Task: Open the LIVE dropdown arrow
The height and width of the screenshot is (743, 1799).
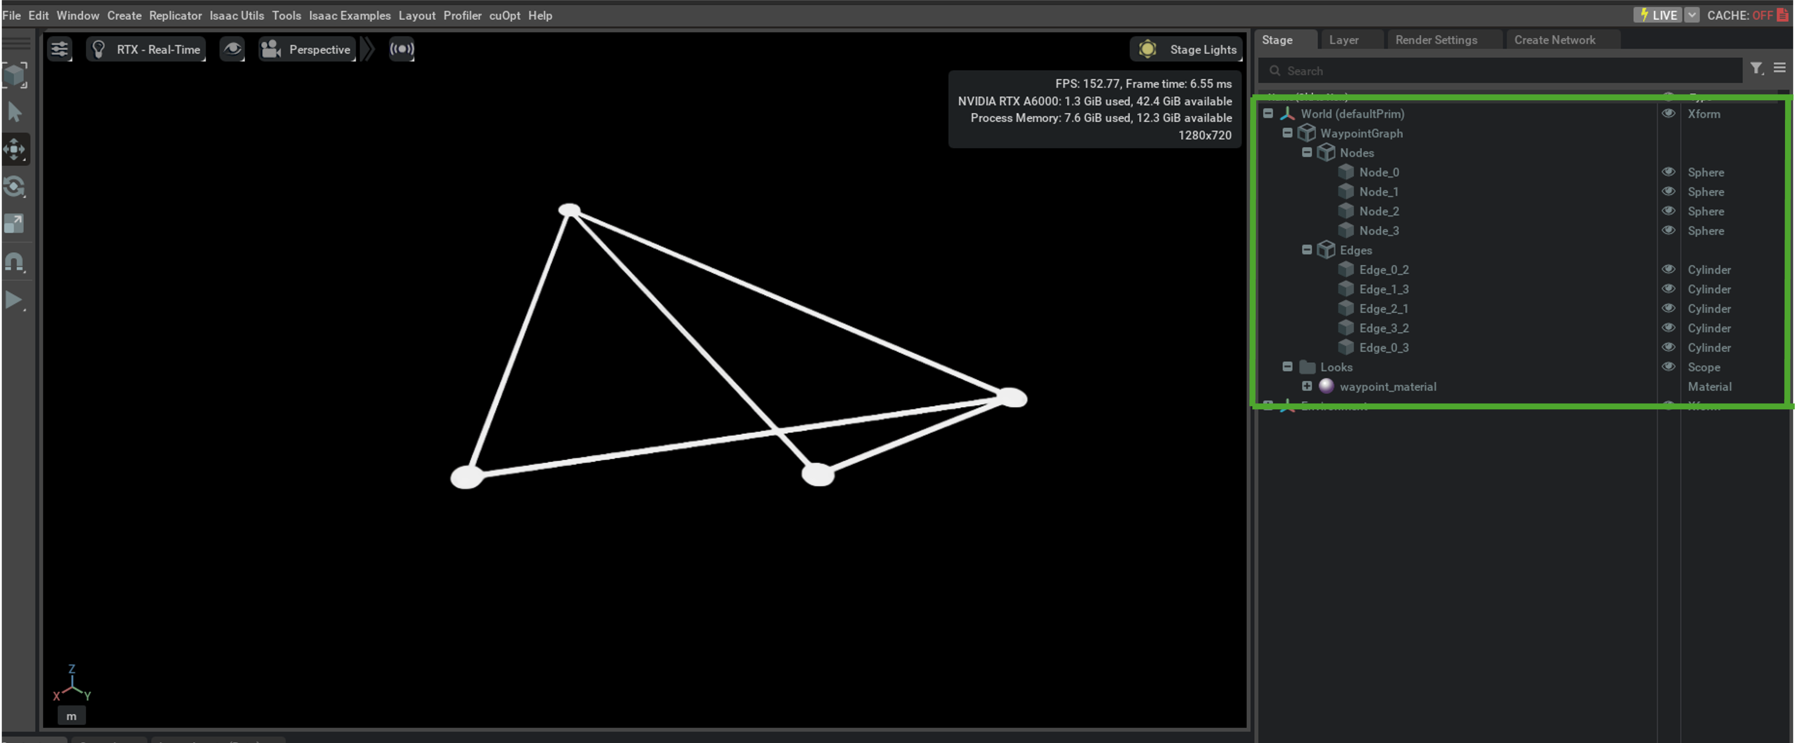Action: coord(1692,15)
